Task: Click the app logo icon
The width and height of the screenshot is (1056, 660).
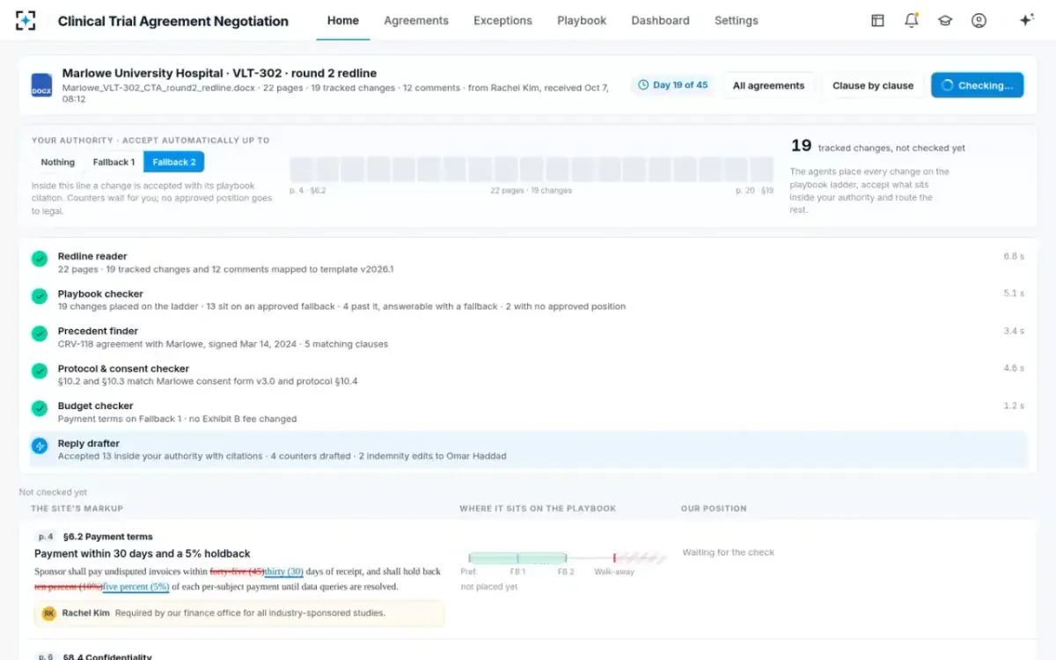Action: coord(26,20)
